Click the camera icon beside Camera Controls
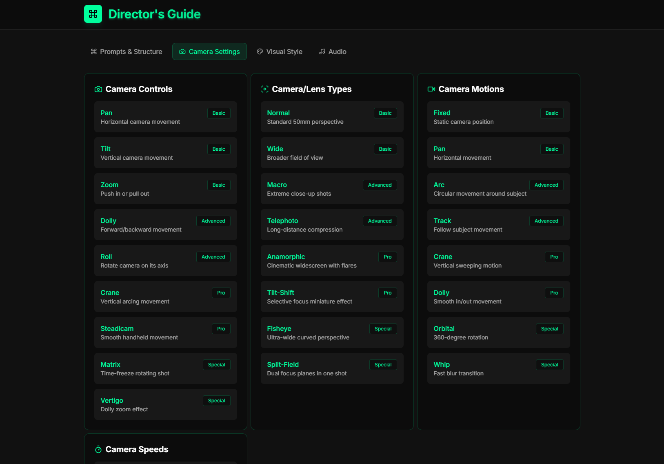Viewport: 664px width, 464px height. coord(98,89)
